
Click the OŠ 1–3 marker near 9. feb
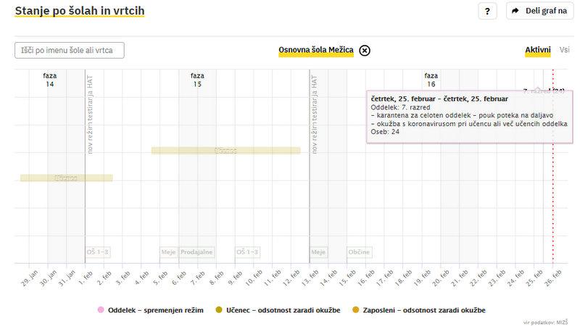pyautogui.click(x=247, y=252)
